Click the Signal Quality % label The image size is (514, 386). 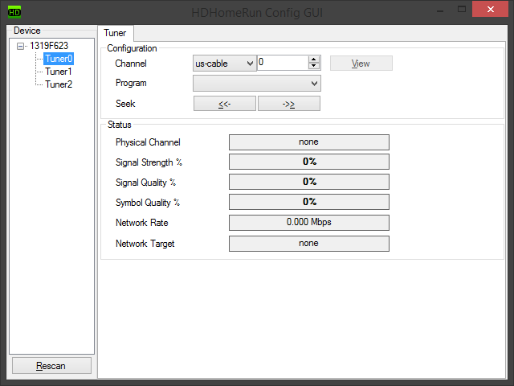(x=146, y=183)
